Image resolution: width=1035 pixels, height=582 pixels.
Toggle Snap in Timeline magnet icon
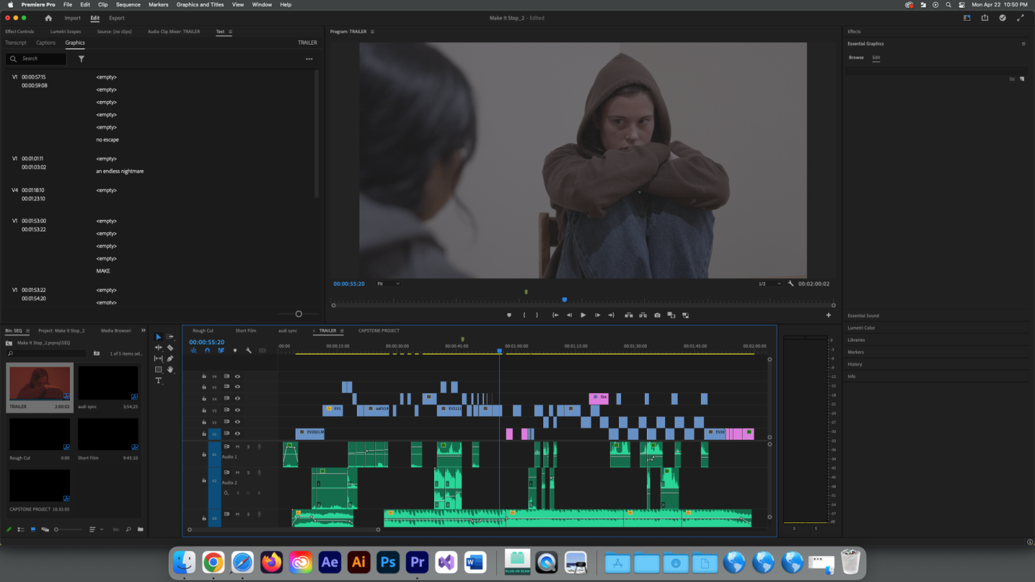pyautogui.click(x=207, y=350)
